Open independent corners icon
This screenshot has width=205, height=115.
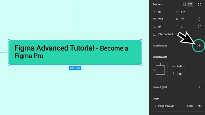pyautogui.click(x=199, y=27)
